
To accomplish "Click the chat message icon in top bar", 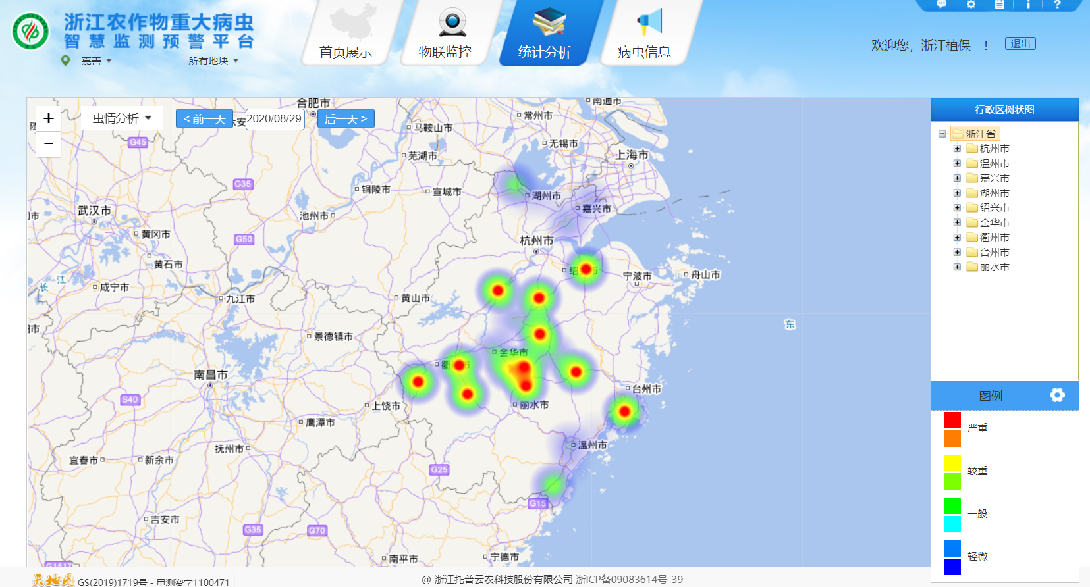I will 942,5.
